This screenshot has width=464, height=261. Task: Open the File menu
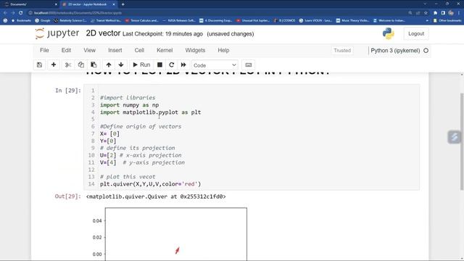44,50
